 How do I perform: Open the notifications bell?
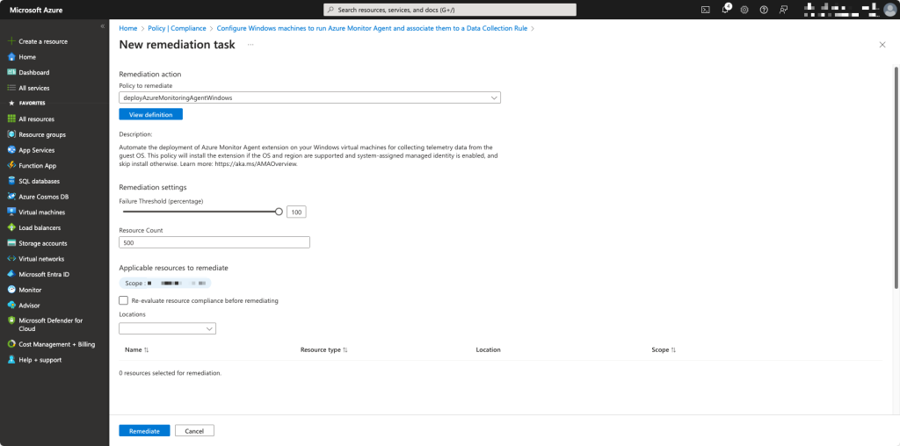click(725, 10)
